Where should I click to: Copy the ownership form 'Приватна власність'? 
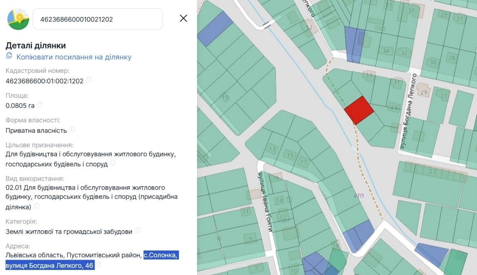[x=73, y=130]
